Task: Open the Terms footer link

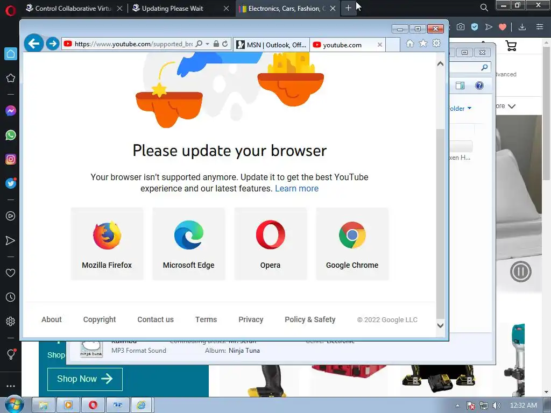Action: (x=206, y=319)
